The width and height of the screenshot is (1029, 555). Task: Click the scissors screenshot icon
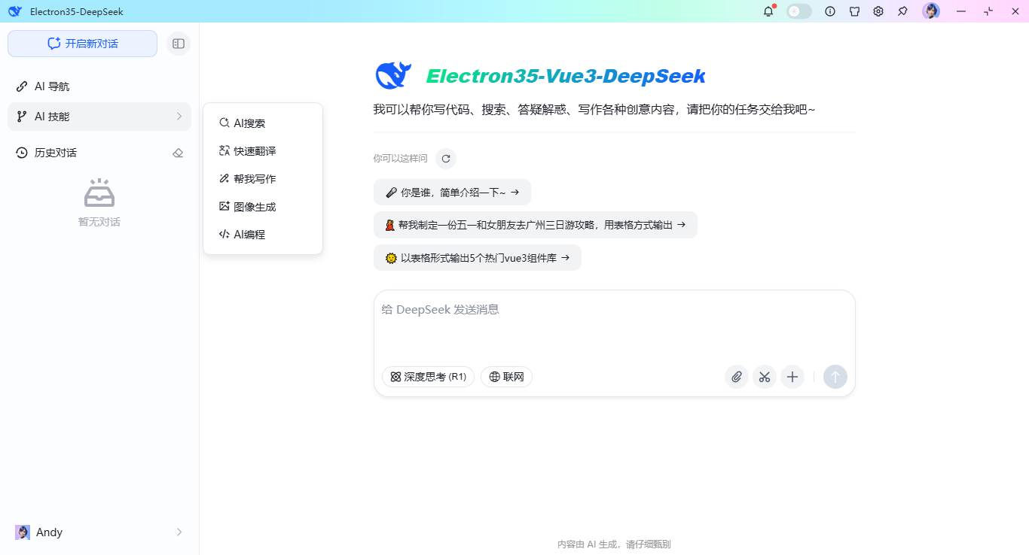[x=765, y=377]
